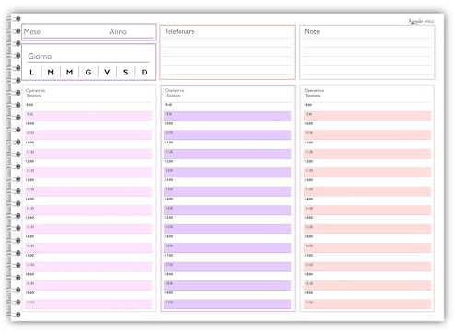This screenshot has height=331, width=454.
Task: Click the 12:00 slot in pink column
Action: (x=88, y=163)
